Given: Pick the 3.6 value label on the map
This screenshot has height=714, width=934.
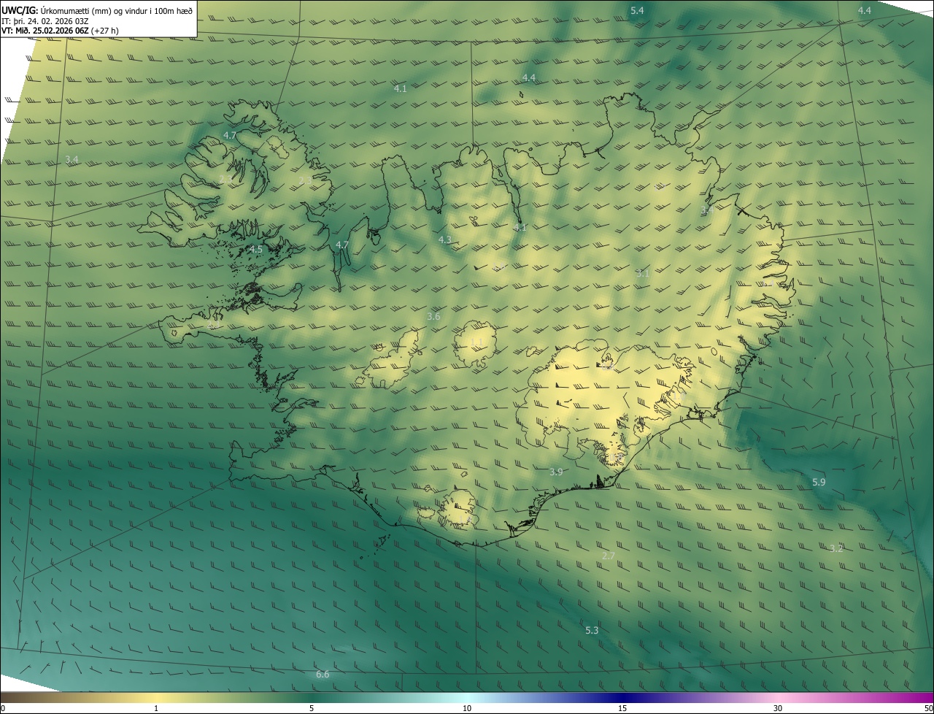Looking at the screenshot, I should [433, 317].
